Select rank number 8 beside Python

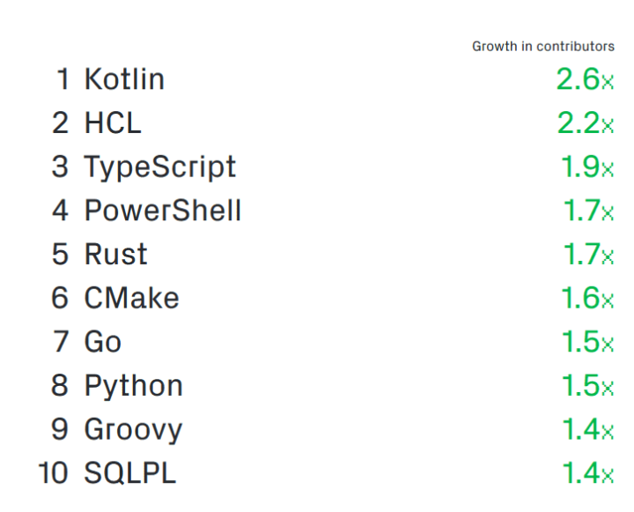tap(60, 385)
